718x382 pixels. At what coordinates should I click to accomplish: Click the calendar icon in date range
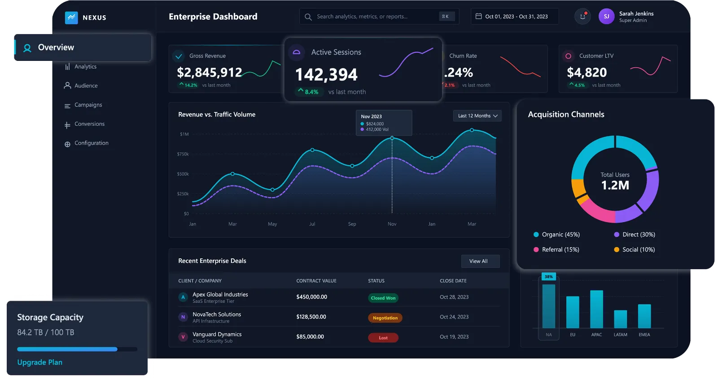coord(478,17)
